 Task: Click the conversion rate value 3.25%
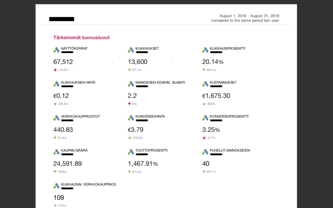coord(211,130)
